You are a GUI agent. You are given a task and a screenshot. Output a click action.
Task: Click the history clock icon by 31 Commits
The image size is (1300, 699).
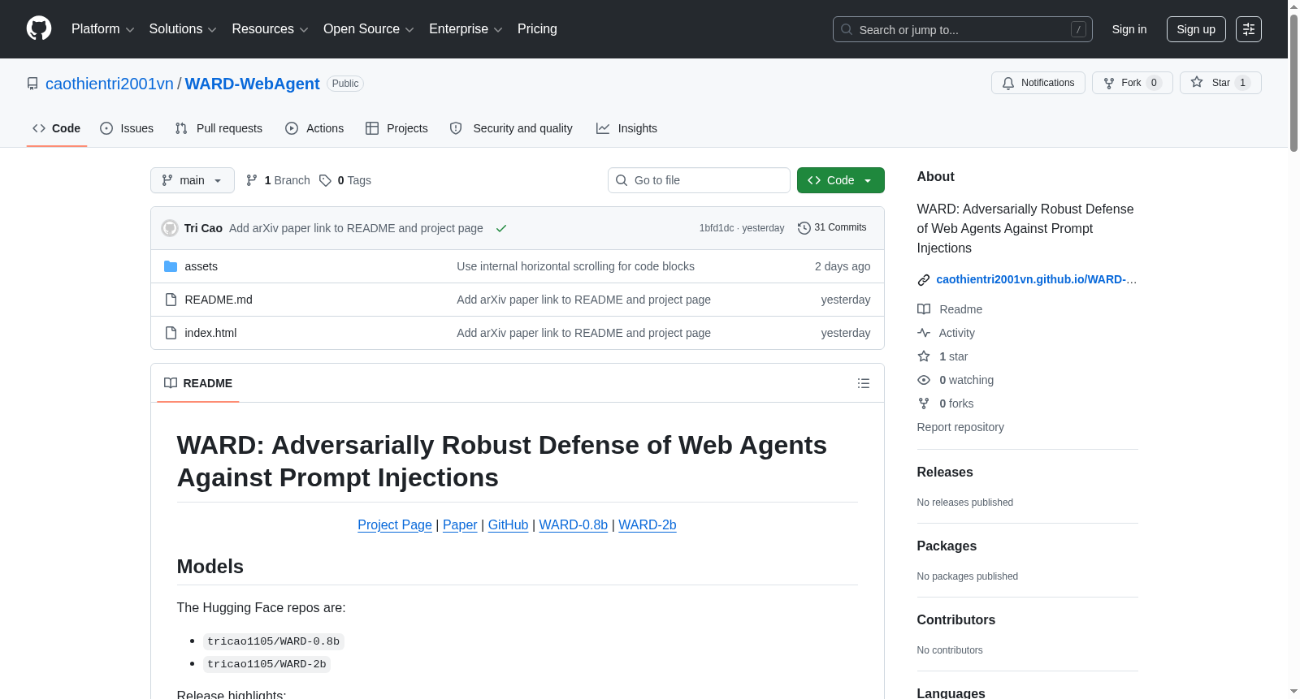pyautogui.click(x=804, y=228)
